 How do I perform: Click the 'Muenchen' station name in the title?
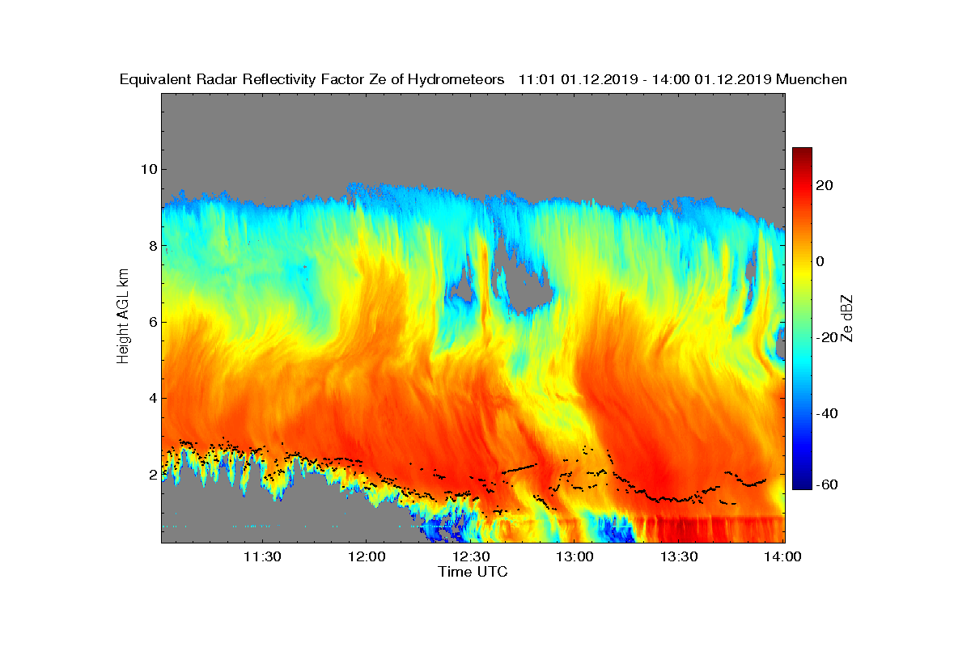tap(812, 79)
